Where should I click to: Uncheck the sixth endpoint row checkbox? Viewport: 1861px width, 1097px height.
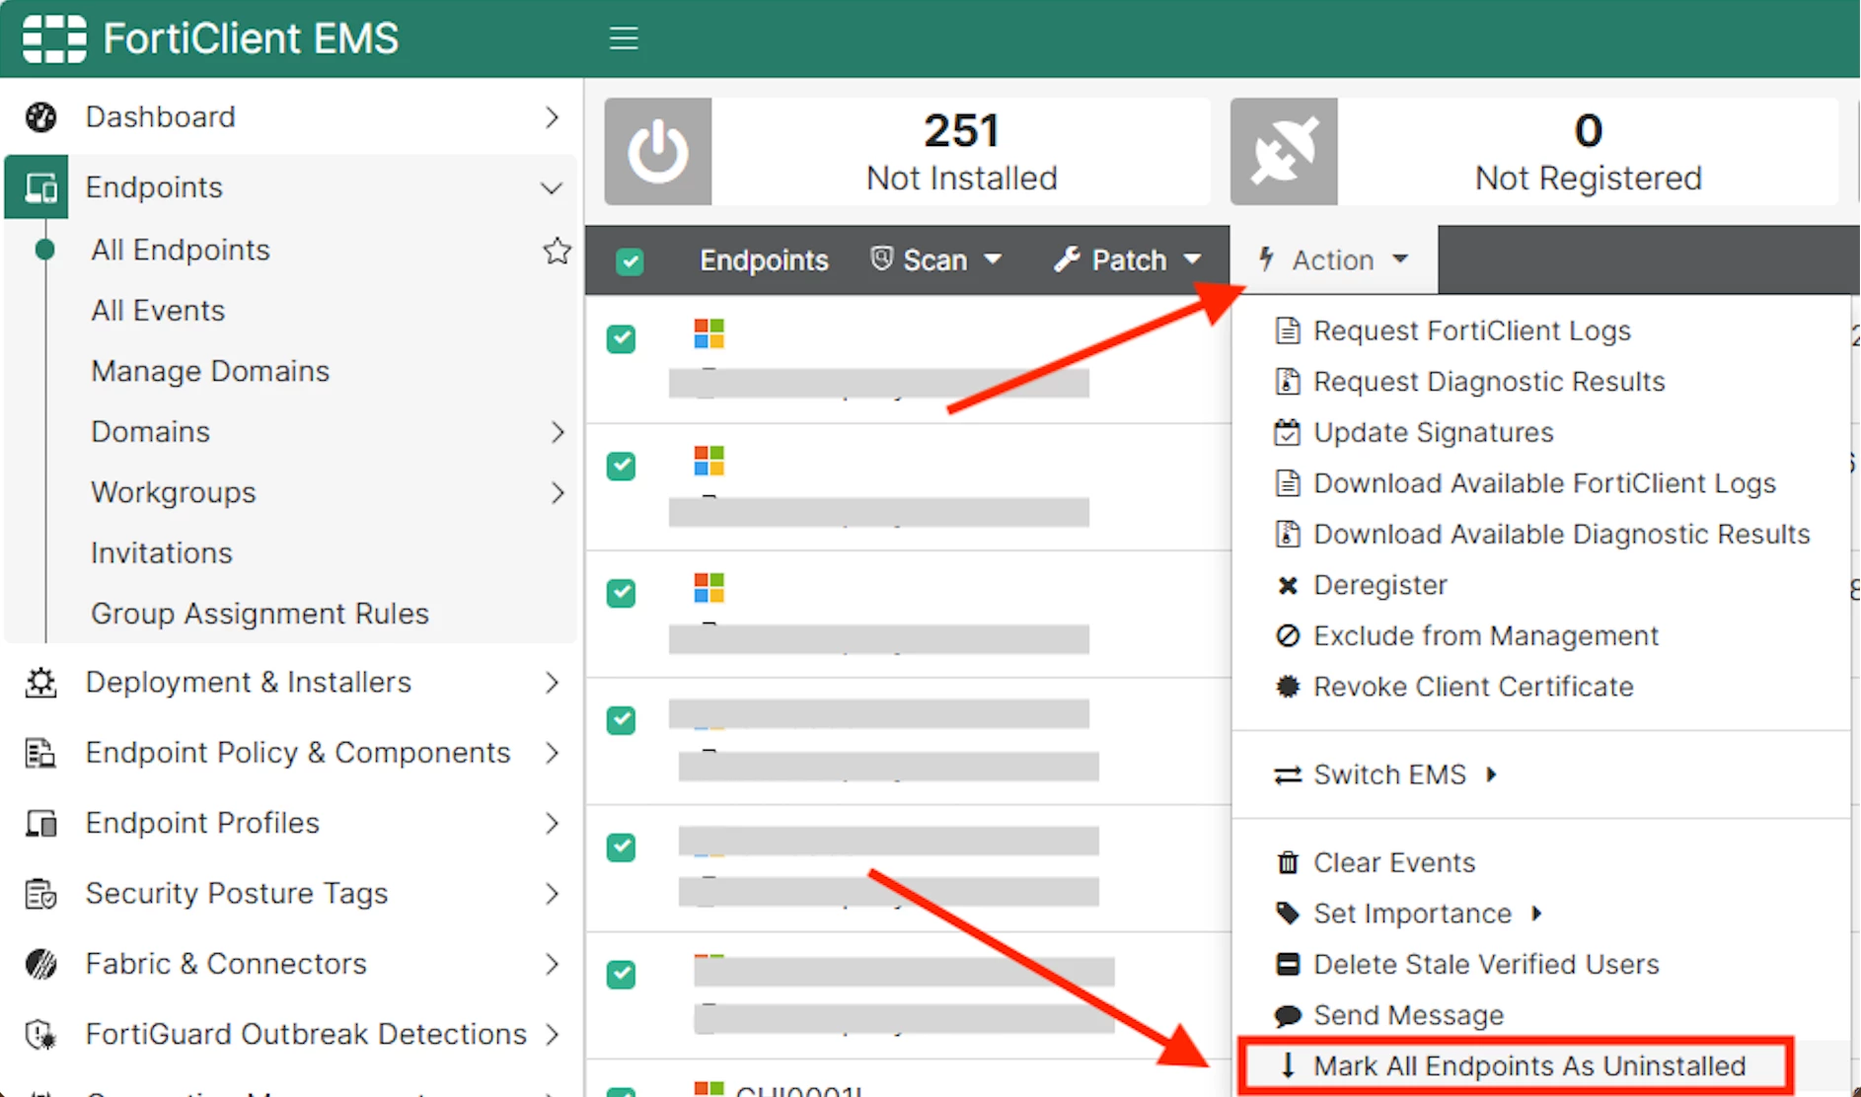[x=621, y=975]
